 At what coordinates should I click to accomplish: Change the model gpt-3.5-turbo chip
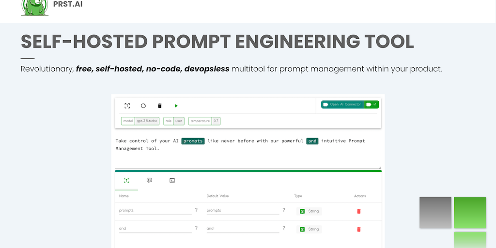[x=140, y=121]
